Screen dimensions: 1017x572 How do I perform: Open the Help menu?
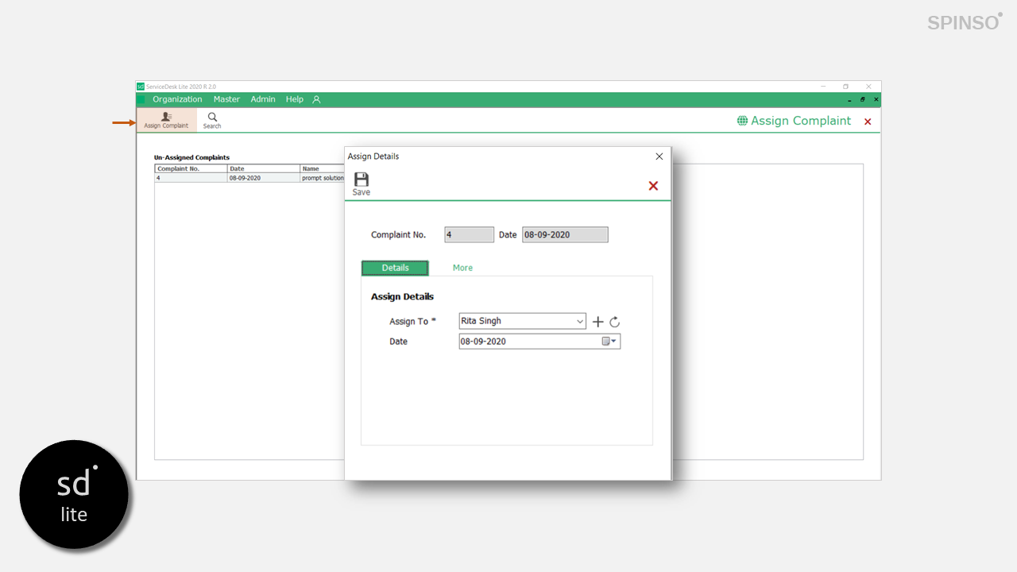(x=294, y=99)
